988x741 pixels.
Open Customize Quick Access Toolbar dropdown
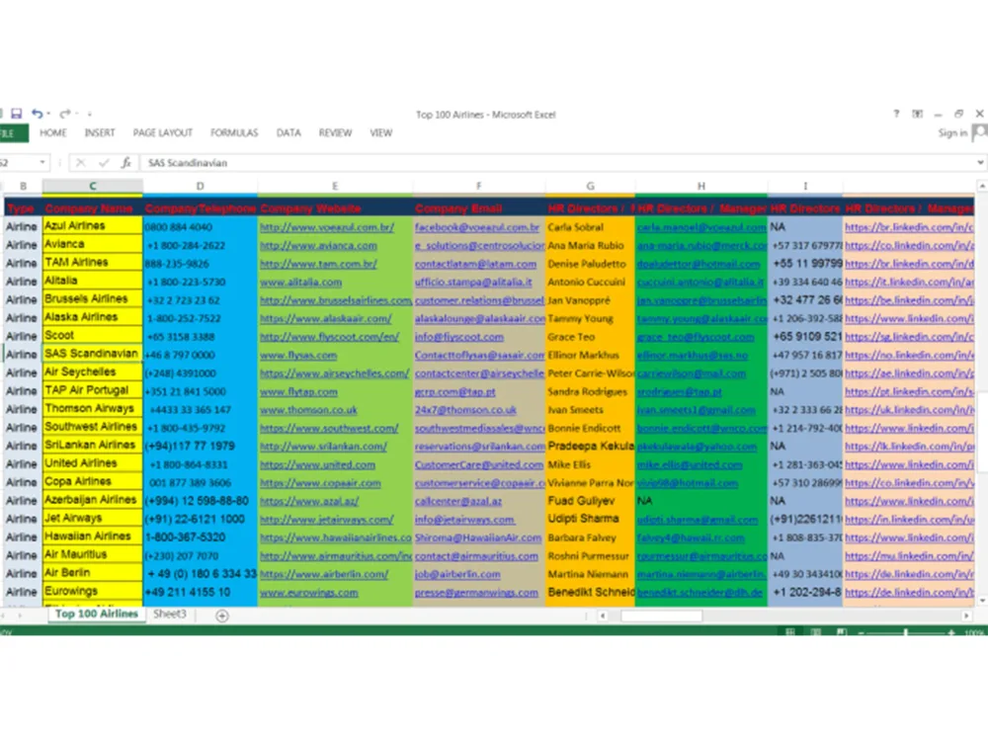(90, 114)
